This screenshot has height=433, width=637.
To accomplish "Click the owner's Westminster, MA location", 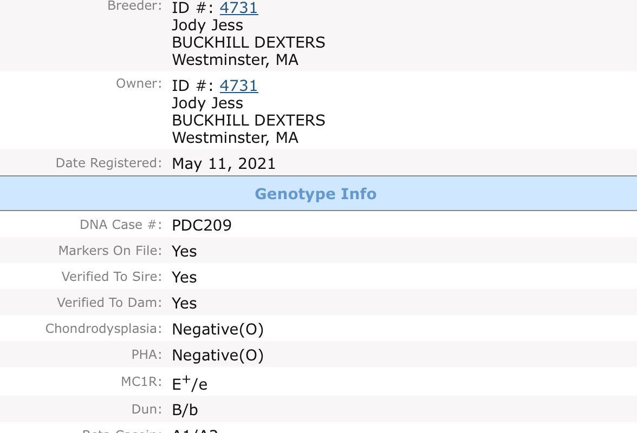I will [x=235, y=137].
